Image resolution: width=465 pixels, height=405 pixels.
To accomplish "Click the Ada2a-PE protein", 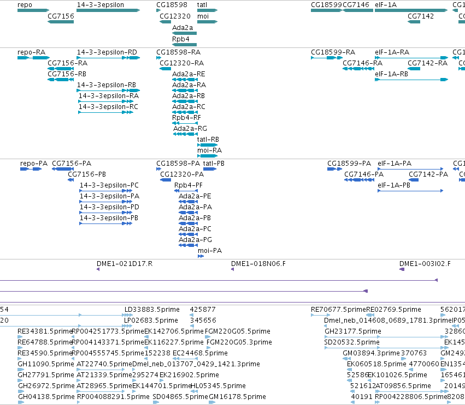I will (x=189, y=202).
